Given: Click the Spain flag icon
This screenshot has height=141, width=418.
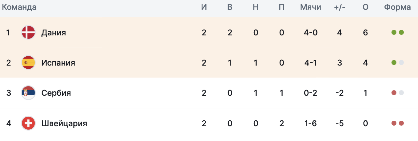Looking at the screenshot, I should [28, 63].
